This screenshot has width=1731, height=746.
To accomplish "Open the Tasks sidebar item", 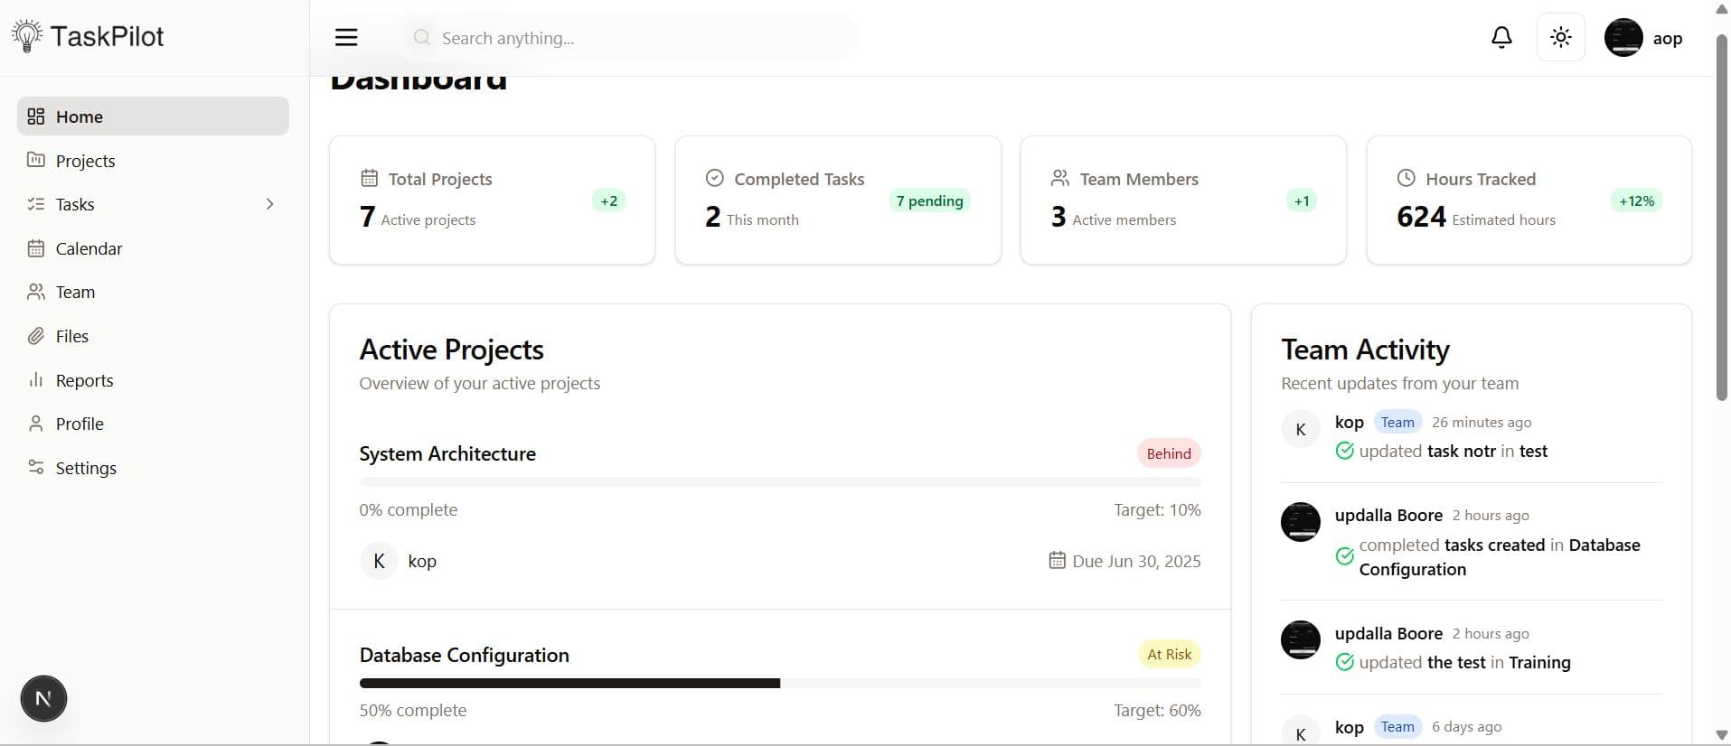I will [x=153, y=204].
